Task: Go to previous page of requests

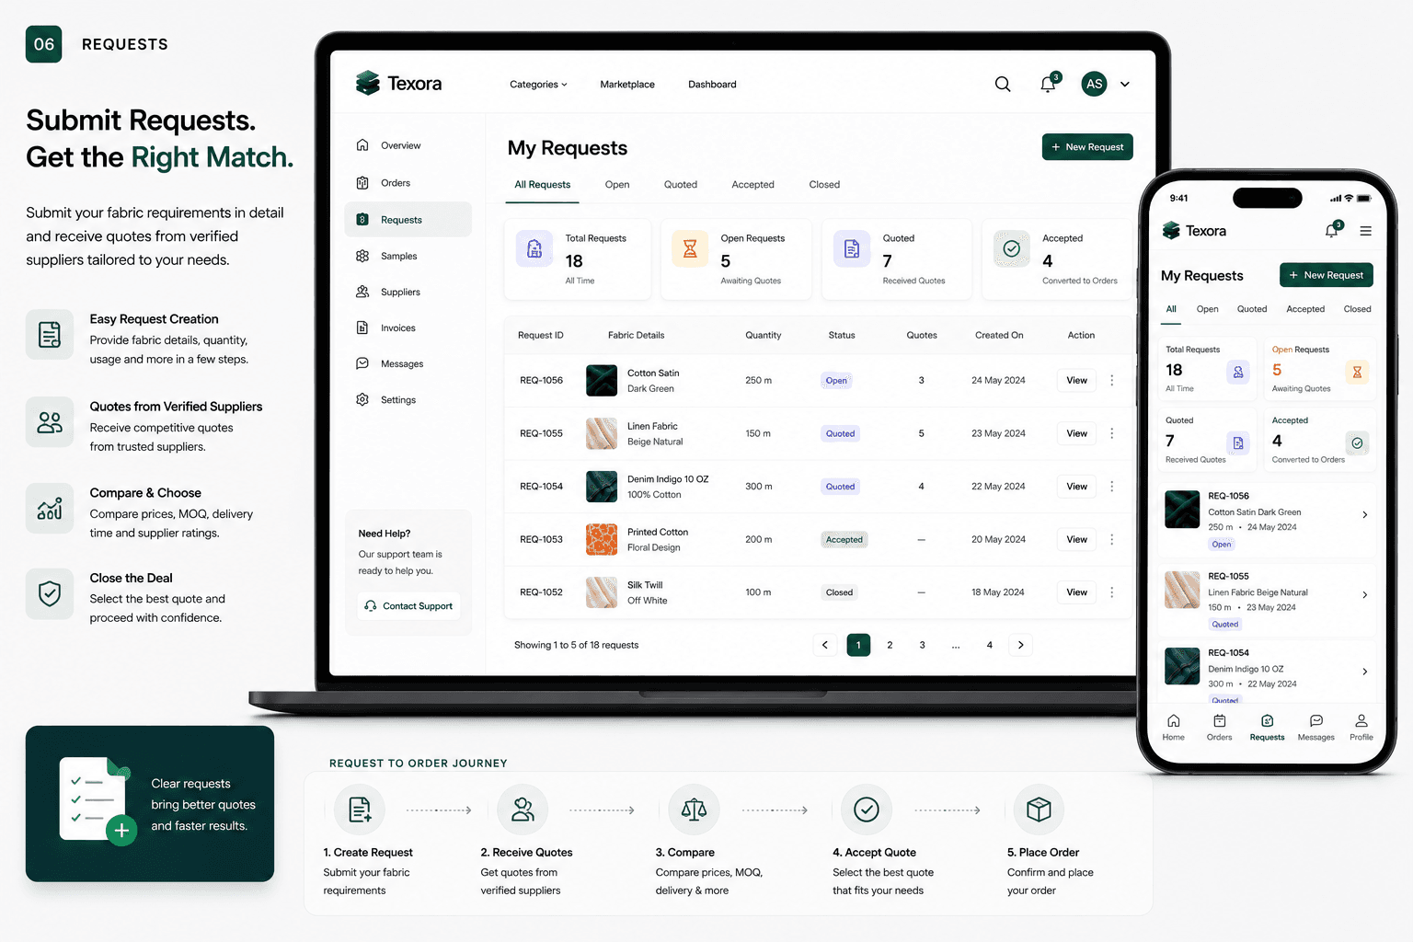Action: (825, 645)
